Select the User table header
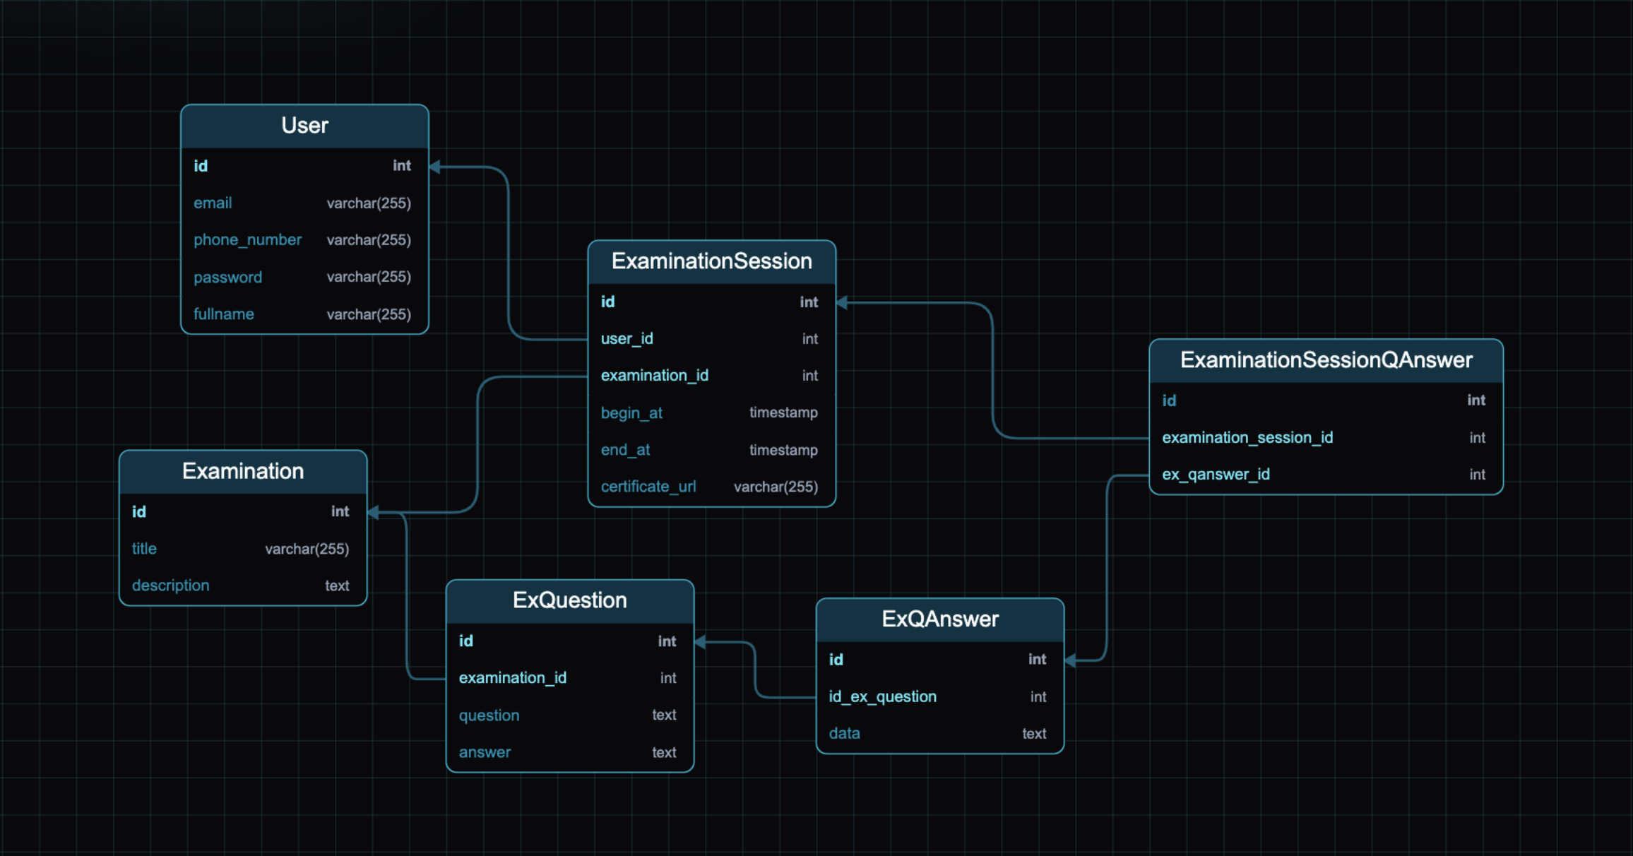This screenshot has height=856, width=1633. 304,126
